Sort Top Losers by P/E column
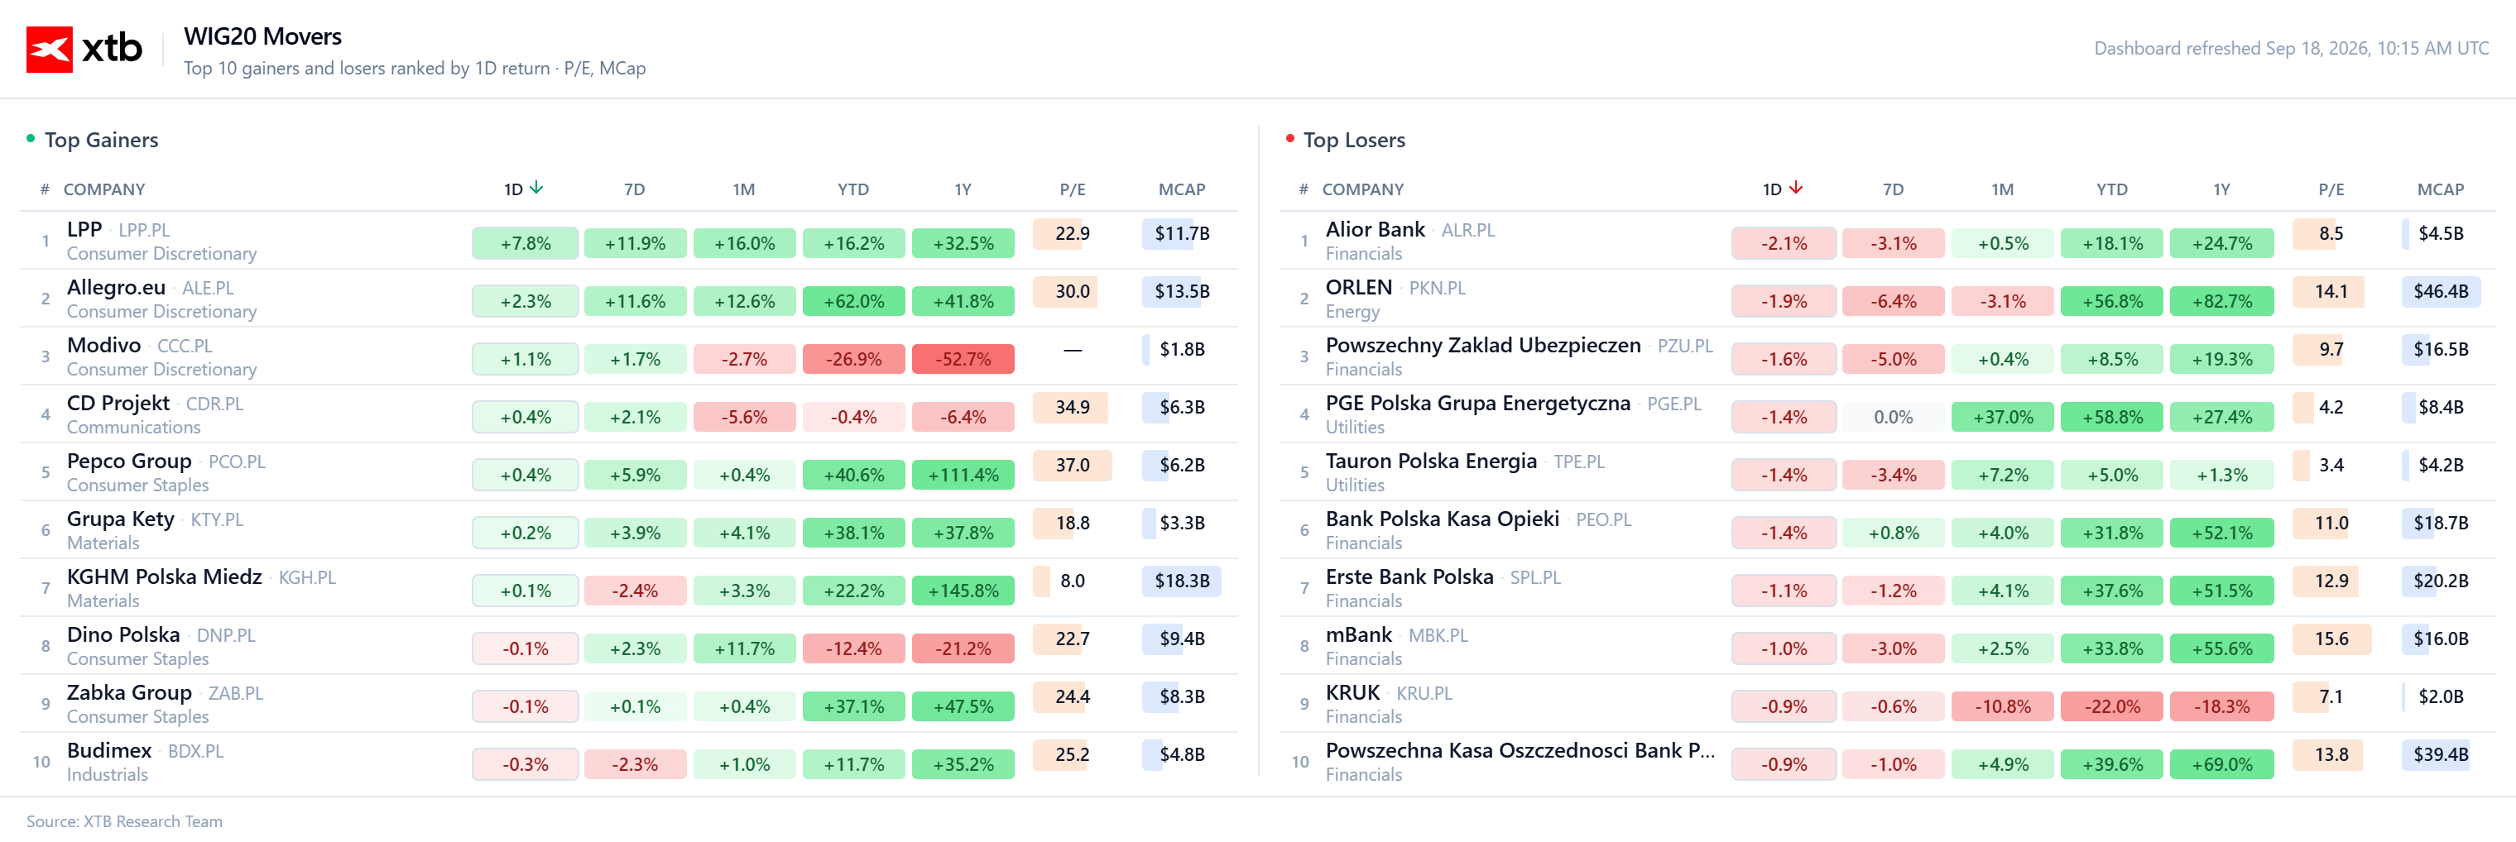Image resolution: width=2516 pixels, height=842 pixels. pos(2331,189)
